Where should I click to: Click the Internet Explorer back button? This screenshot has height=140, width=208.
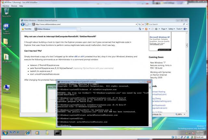point(23,24)
